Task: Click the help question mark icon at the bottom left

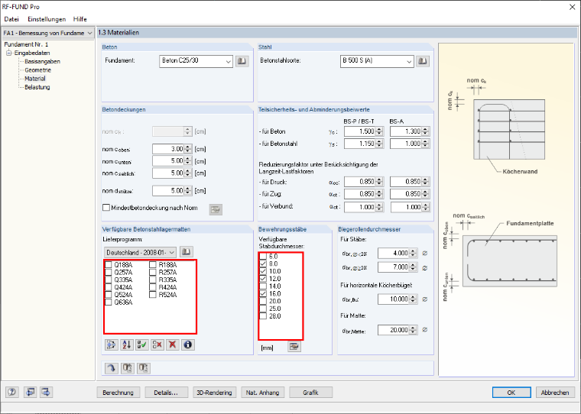Action: (x=12, y=392)
